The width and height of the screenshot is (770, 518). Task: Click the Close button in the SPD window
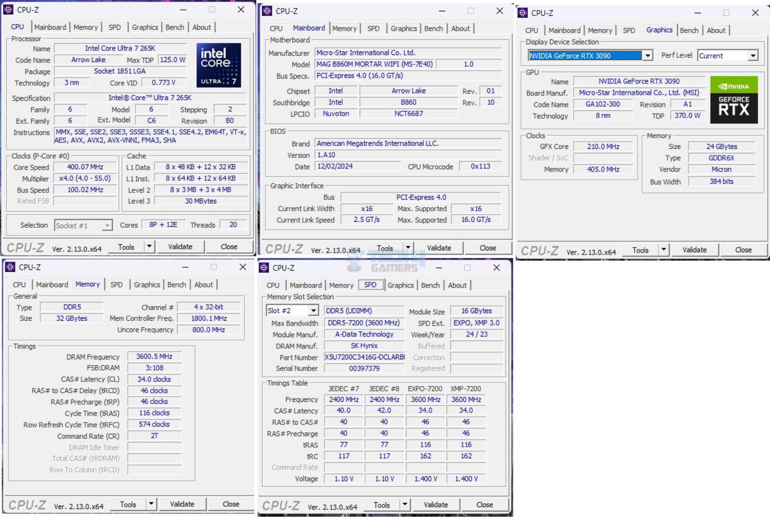pyautogui.click(x=485, y=505)
